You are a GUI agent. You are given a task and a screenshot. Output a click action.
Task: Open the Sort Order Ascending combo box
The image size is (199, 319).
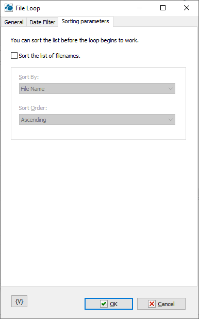point(97,120)
